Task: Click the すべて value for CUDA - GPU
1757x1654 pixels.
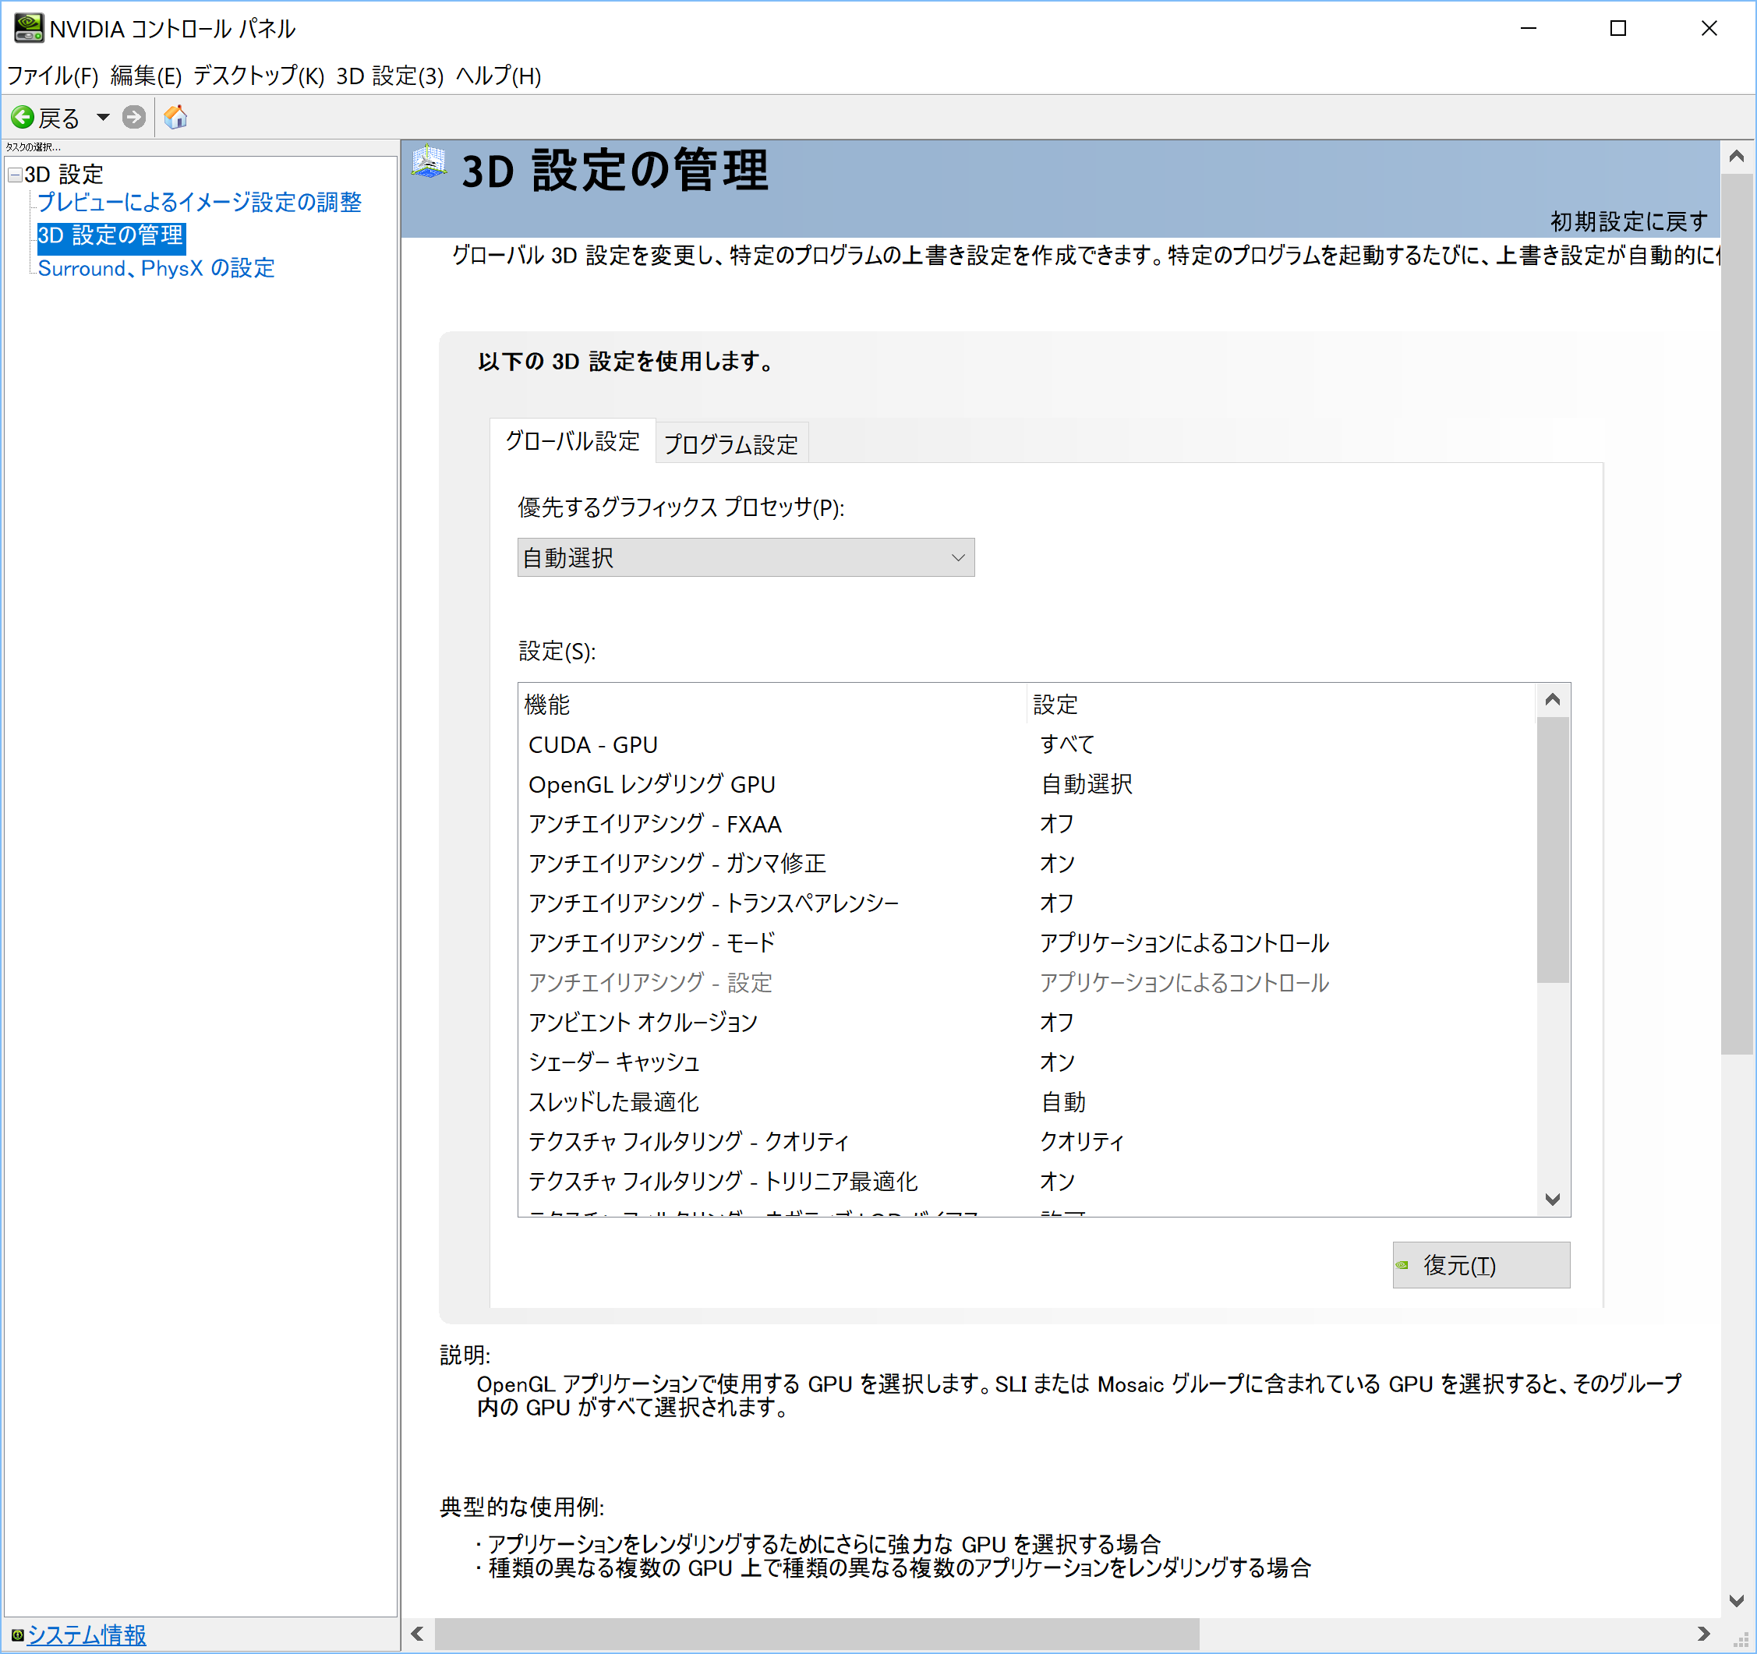Action: 1068,745
